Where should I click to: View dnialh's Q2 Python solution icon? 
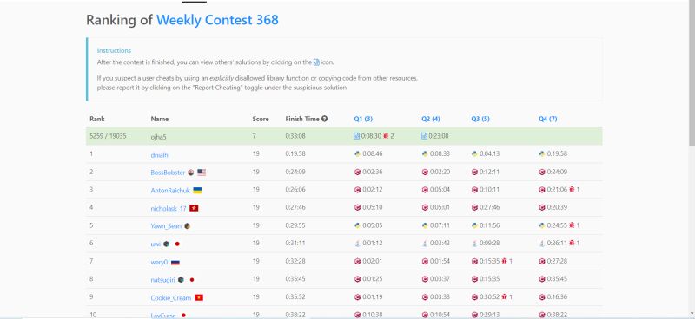tap(425, 154)
